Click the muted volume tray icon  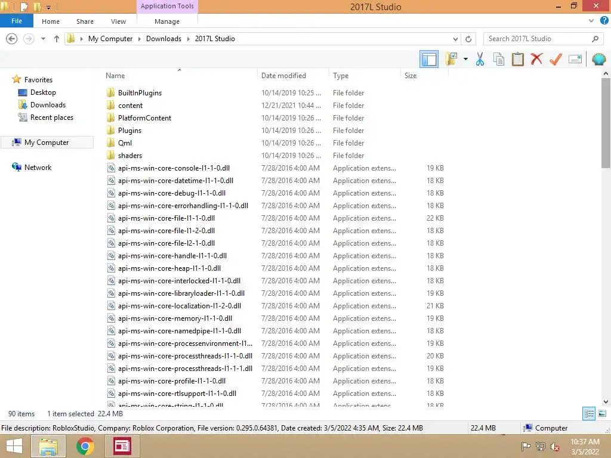[554, 447]
